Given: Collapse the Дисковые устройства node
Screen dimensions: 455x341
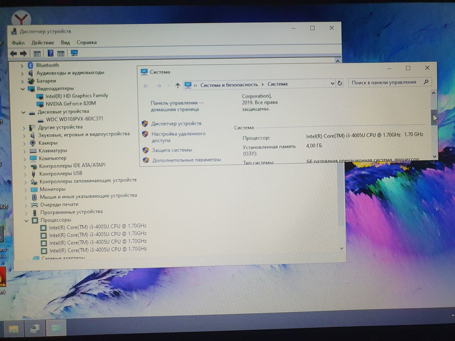Looking at the screenshot, I should tap(23, 112).
